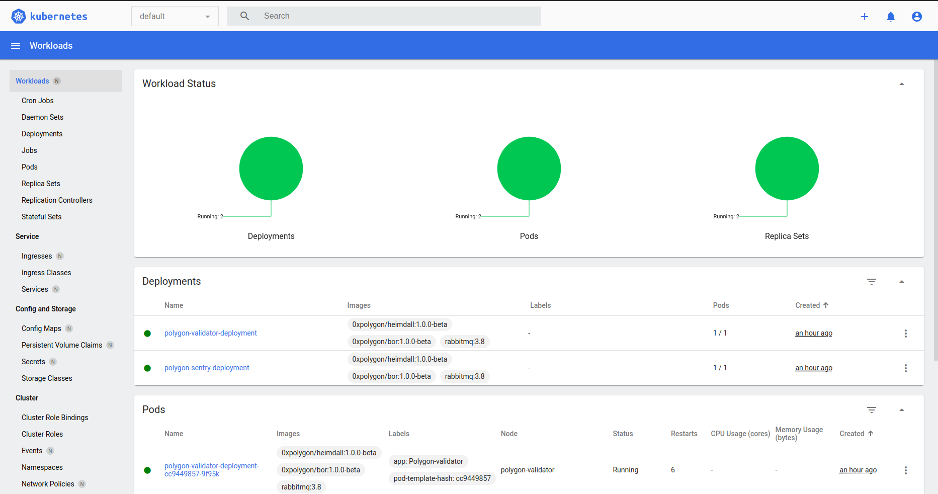
Task: Collapse the Workload Status card
Action: [902, 84]
